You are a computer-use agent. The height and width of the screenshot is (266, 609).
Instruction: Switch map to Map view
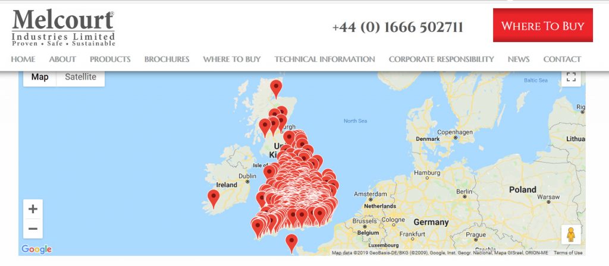pyautogui.click(x=40, y=77)
